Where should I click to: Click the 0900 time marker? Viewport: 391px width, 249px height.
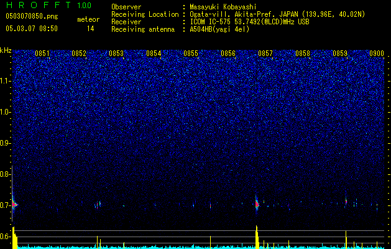tap(377, 54)
